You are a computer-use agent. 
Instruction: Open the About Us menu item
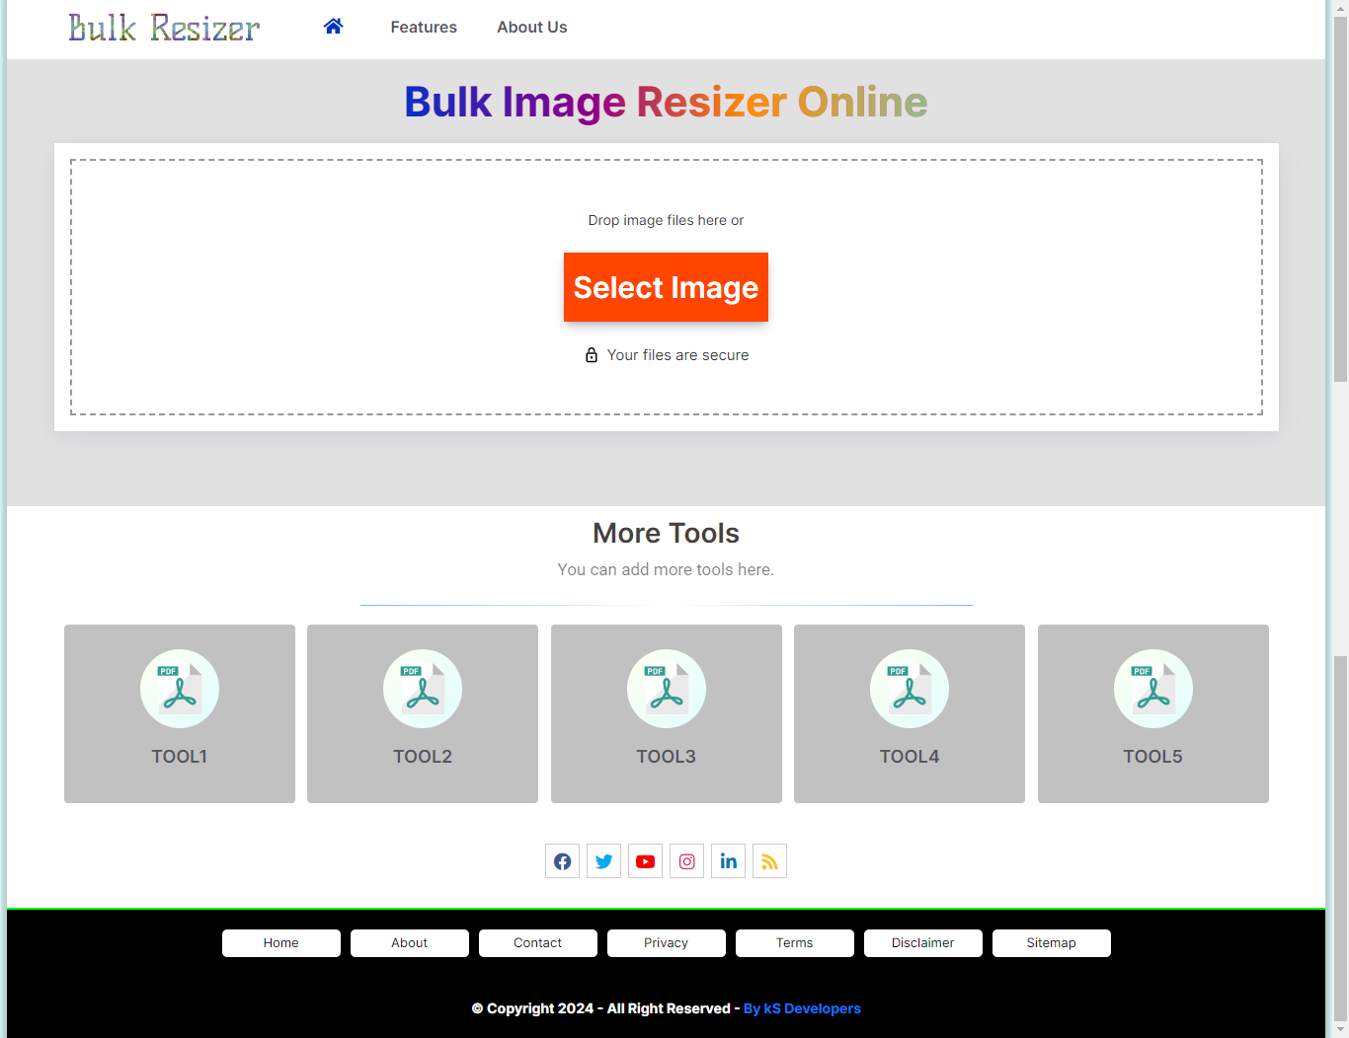[x=531, y=27]
